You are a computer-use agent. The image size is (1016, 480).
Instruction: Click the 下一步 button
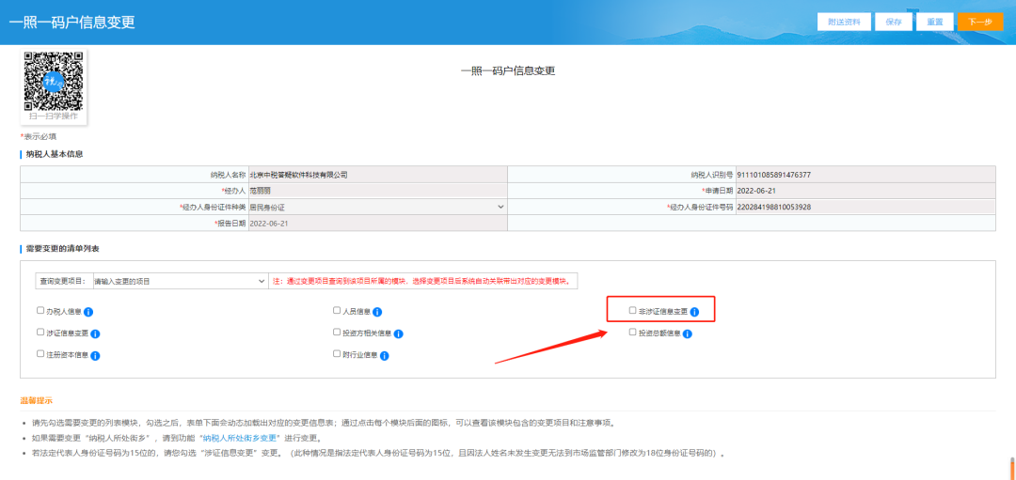[x=980, y=22]
